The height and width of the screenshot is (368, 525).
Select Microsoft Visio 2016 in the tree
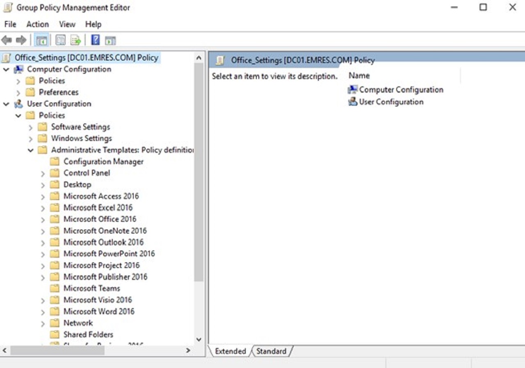[98, 300]
